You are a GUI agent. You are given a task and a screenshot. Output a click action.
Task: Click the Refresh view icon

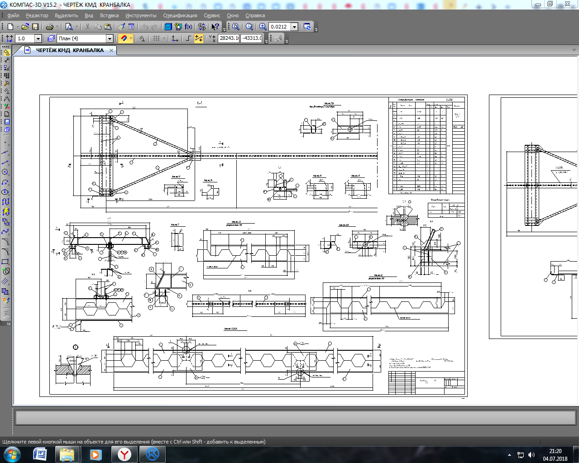point(307,27)
